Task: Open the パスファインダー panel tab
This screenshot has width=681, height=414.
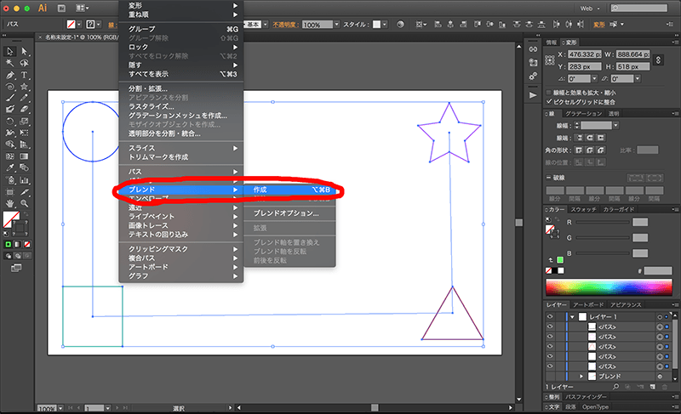Action: pyautogui.click(x=585, y=397)
